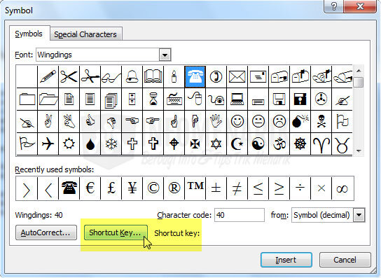Choose the eyeglasses symbol
This screenshot has width=381, height=278.
[111, 76]
